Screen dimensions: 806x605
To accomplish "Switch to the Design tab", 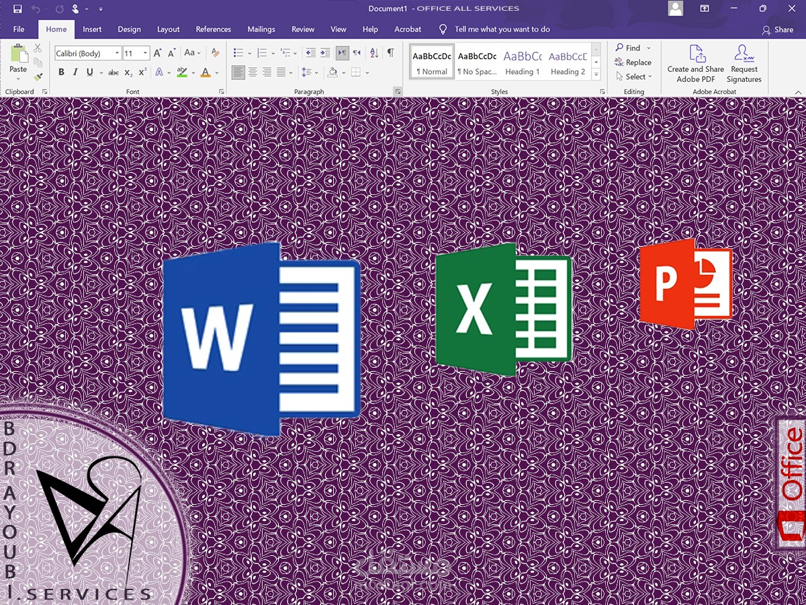I will click(129, 29).
